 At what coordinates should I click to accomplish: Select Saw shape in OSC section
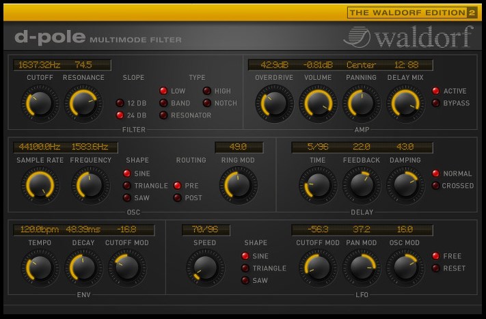point(127,197)
